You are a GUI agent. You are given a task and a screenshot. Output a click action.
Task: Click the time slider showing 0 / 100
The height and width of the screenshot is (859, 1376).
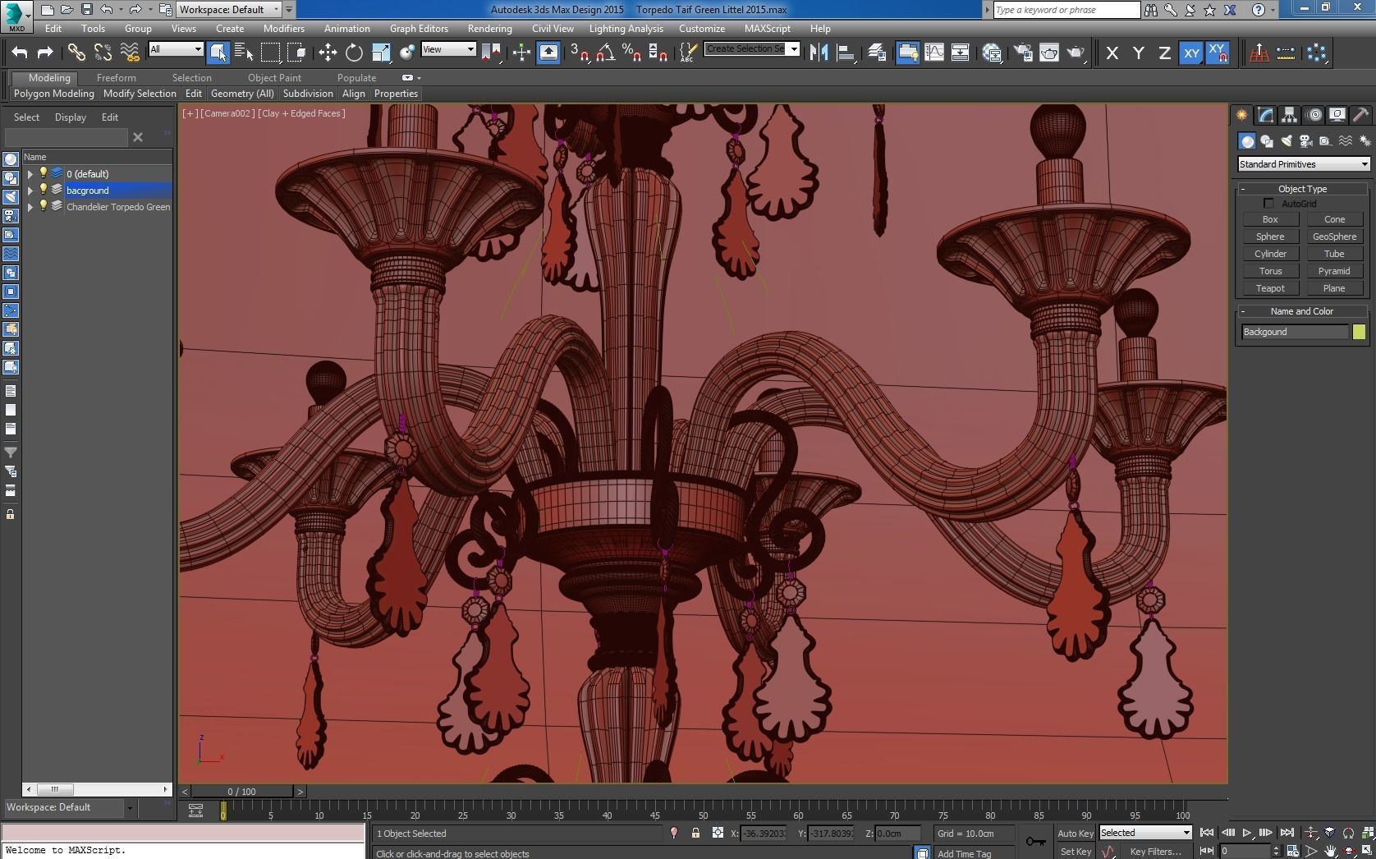(242, 792)
